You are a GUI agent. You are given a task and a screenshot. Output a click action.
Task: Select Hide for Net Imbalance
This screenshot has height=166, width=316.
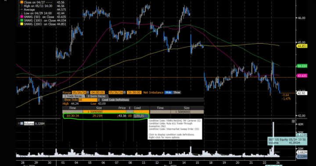pyautogui.click(x=168, y=93)
